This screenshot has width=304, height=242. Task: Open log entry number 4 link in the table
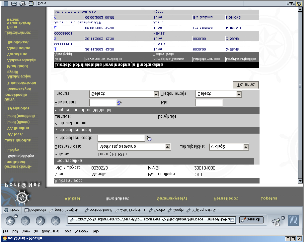point(55,17)
